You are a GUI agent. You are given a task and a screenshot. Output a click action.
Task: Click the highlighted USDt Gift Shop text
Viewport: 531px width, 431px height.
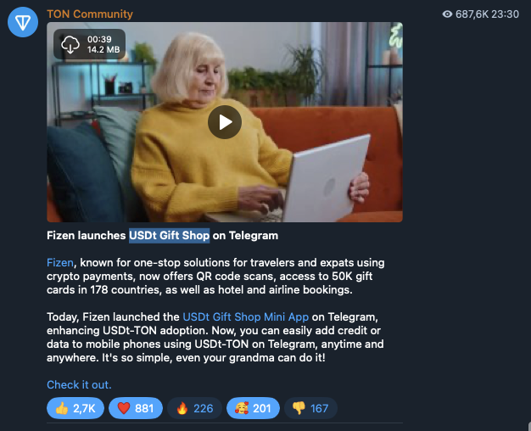pyautogui.click(x=169, y=236)
